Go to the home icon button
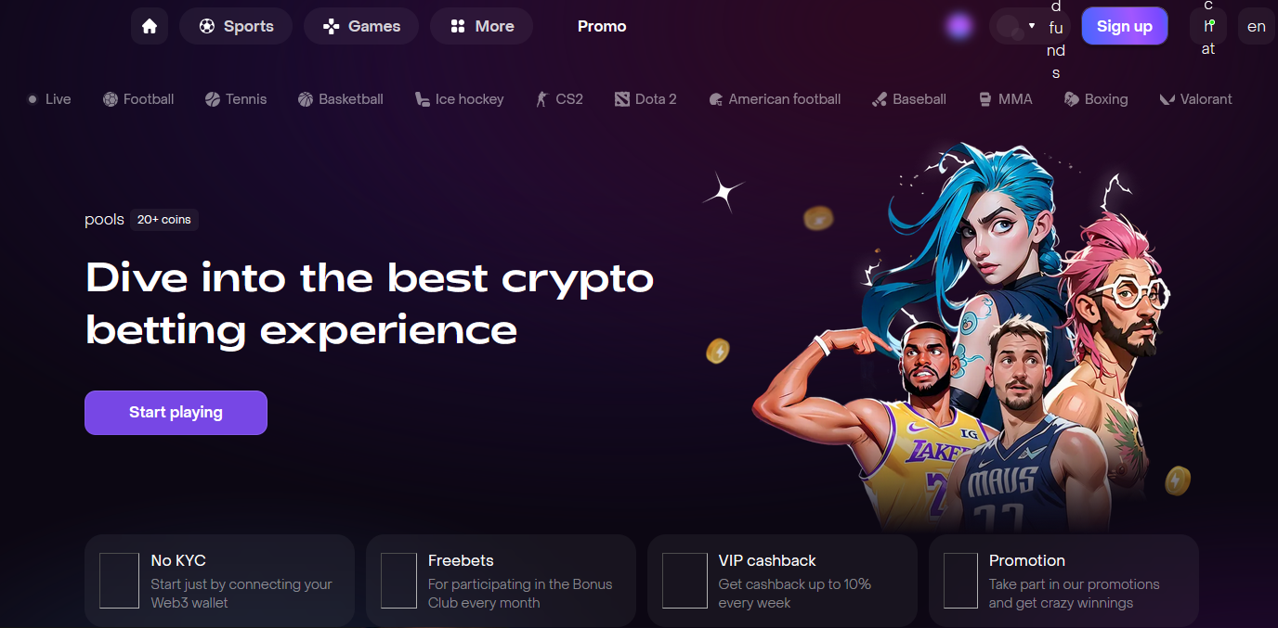Image resolution: width=1278 pixels, height=628 pixels. coord(150,26)
